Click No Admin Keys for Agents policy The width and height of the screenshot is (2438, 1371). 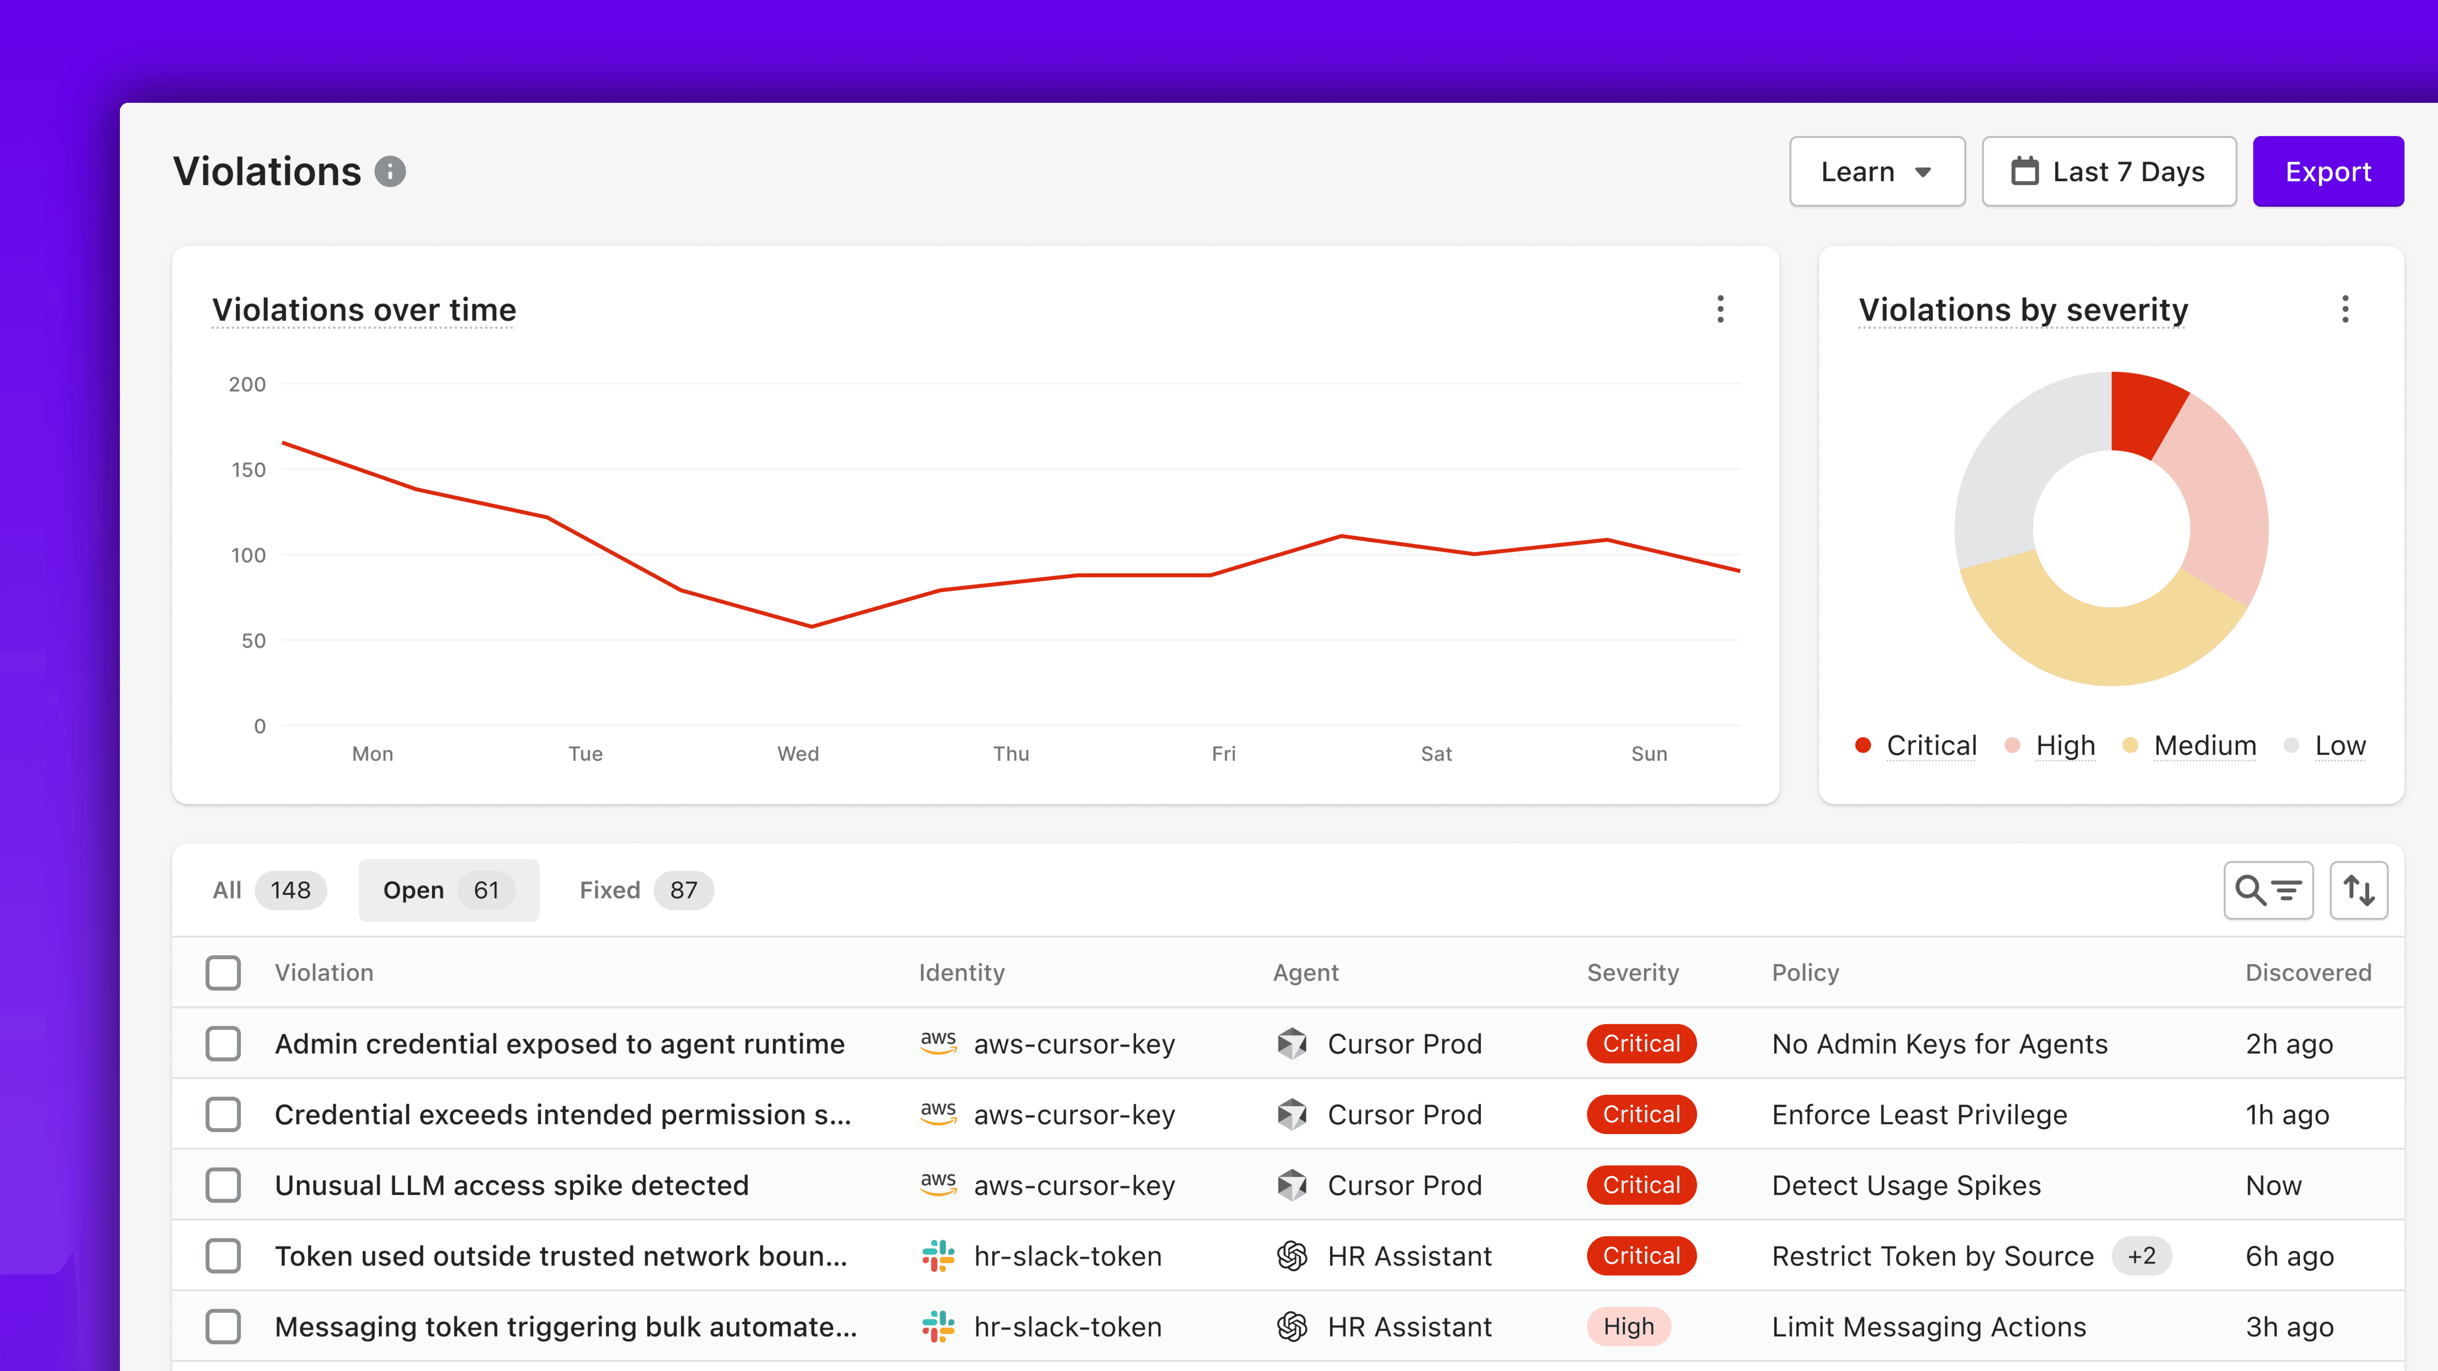[1939, 1044]
